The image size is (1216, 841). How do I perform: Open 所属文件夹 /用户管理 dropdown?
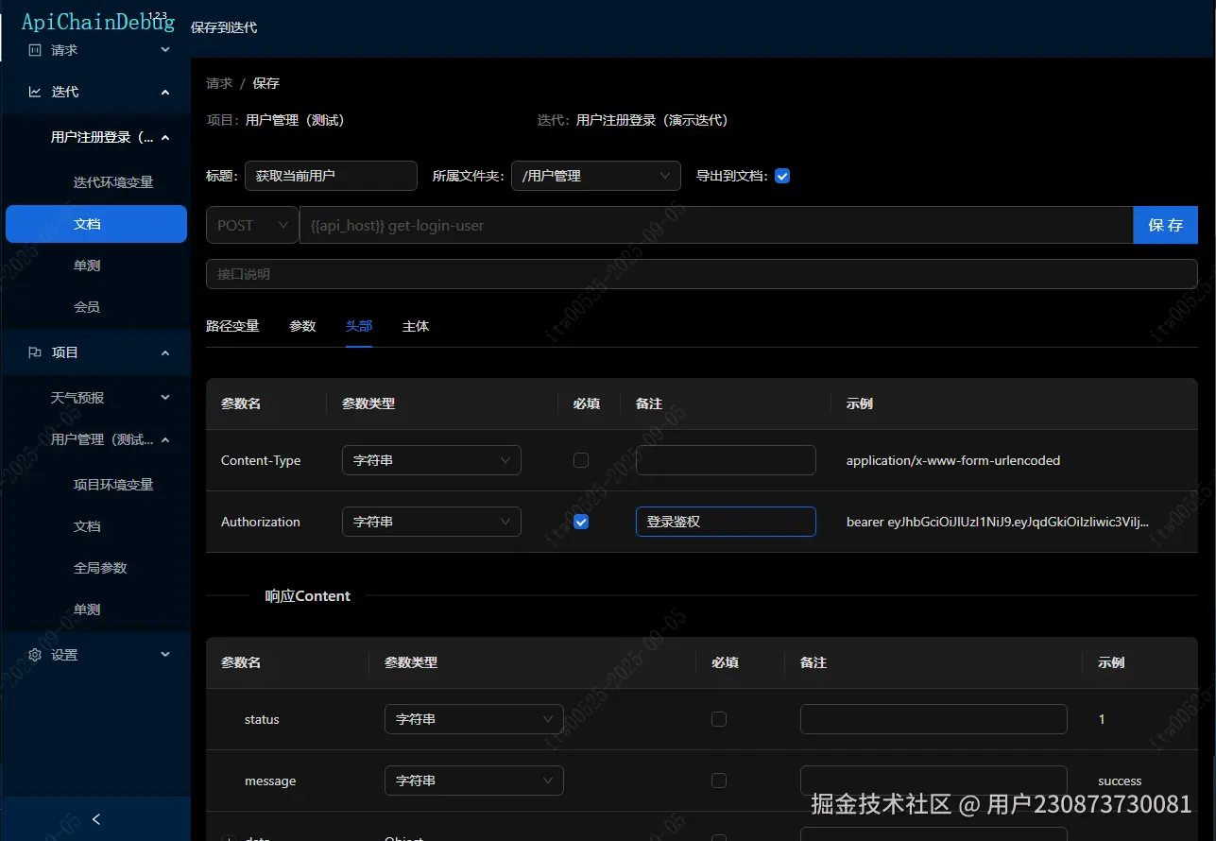[x=596, y=176]
